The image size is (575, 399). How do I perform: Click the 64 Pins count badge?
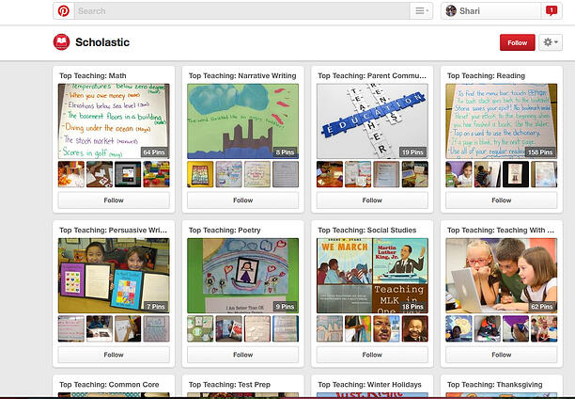tap(154, 152)
